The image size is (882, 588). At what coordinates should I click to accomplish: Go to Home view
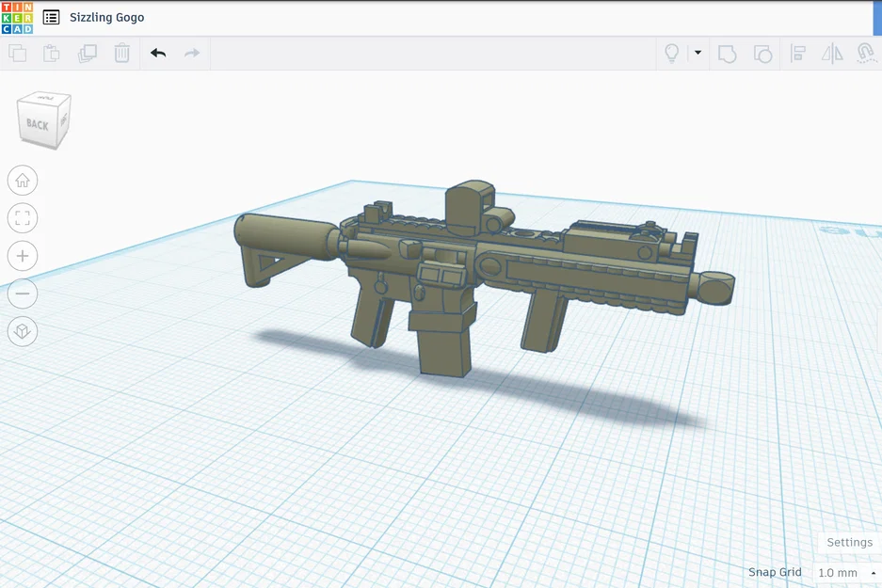tap(22, 180)
